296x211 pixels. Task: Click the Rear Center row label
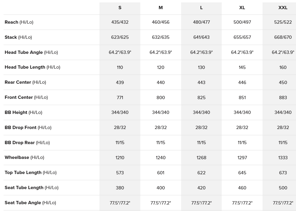click(25, 82)
